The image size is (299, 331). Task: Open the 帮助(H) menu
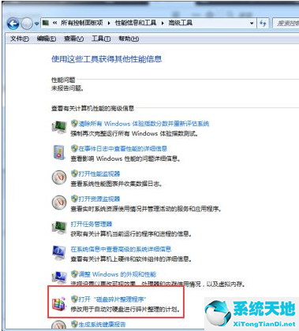(129, 39)
